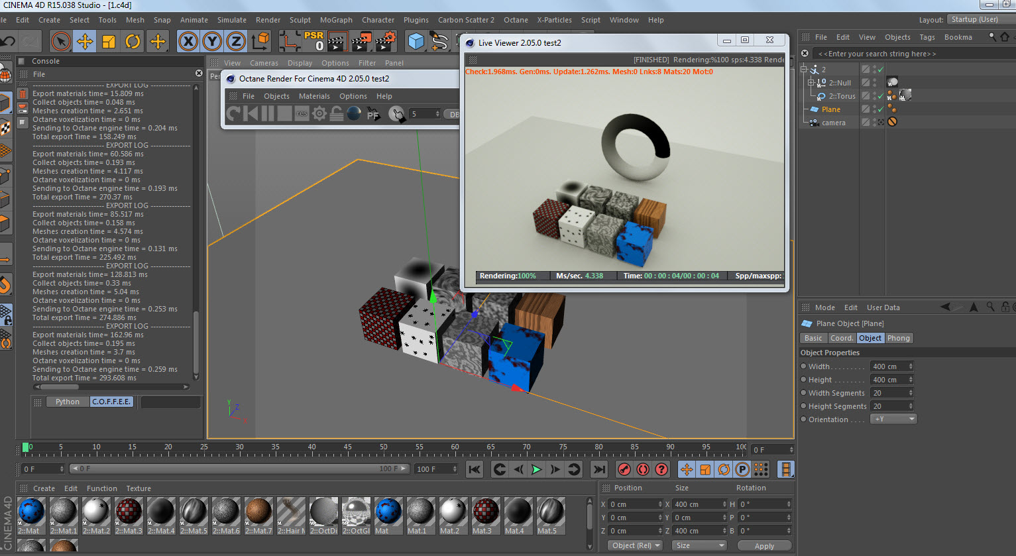1016x556 pixels.
Task: Play the animation forward
Action: click(537, 469)
